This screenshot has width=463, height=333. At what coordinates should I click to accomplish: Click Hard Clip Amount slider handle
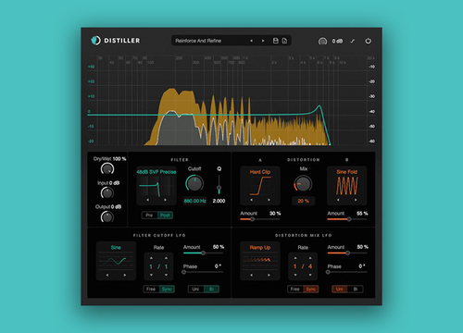pyautogui.click(x=252, y=219)
